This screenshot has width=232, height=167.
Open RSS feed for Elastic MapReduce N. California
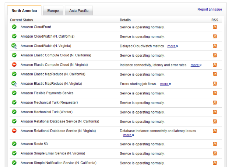coord(215,74)
